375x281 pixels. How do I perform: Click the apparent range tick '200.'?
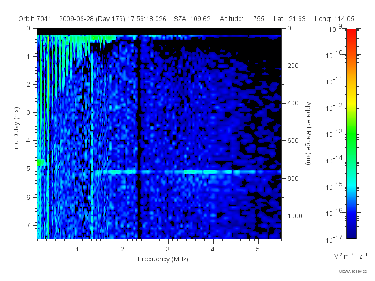point(294,66)
